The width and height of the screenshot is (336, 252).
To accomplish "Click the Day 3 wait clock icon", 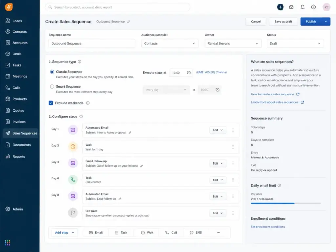I will (x=73, y=147).
